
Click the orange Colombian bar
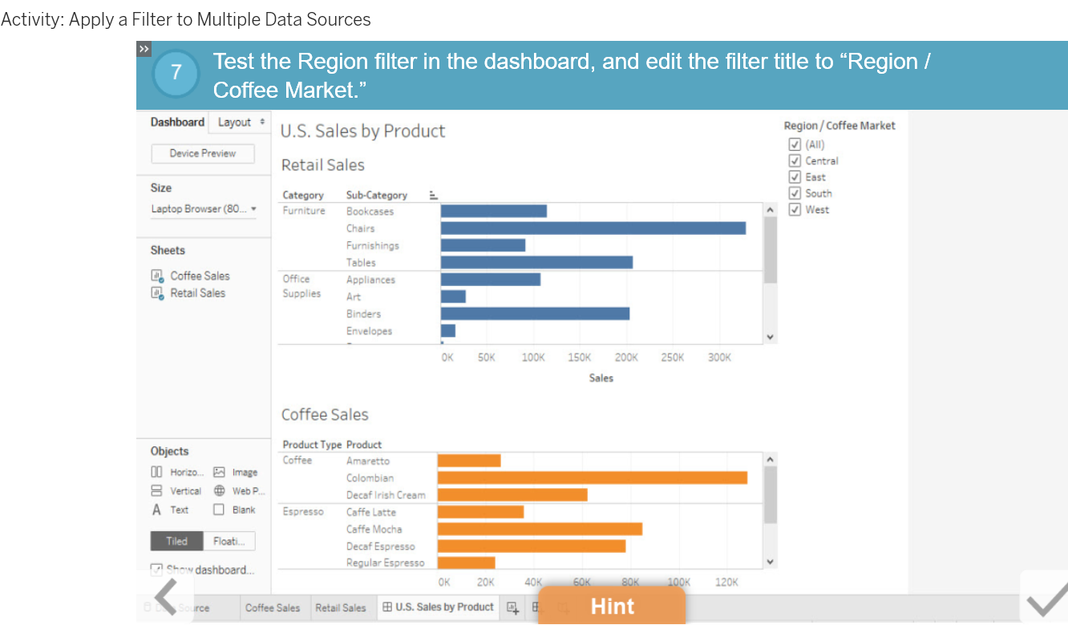[x=593, y=478]
